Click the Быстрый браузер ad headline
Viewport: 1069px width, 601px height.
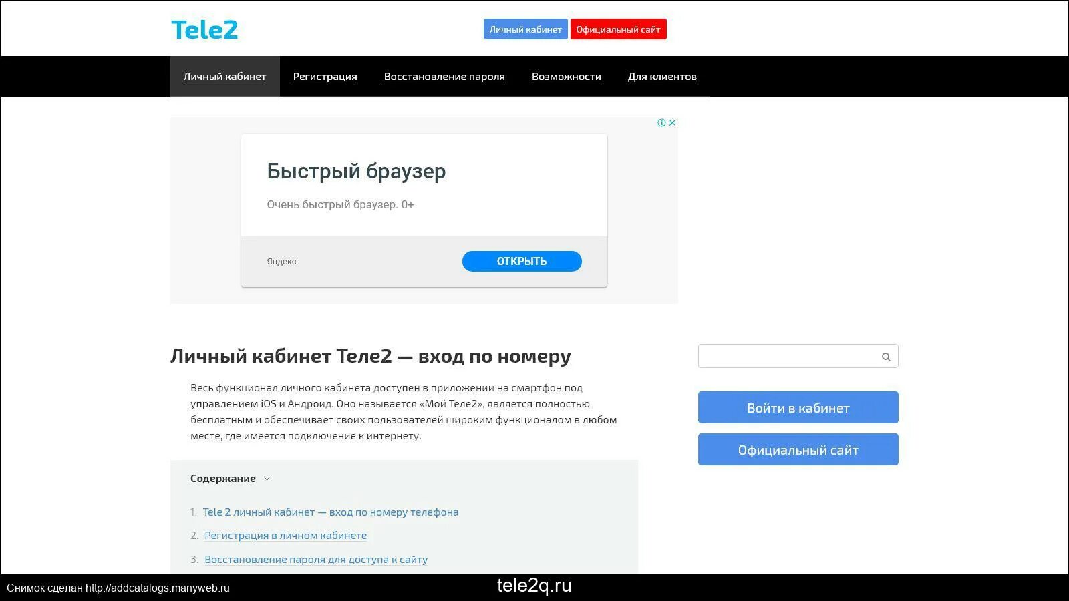tap(356, 171)
